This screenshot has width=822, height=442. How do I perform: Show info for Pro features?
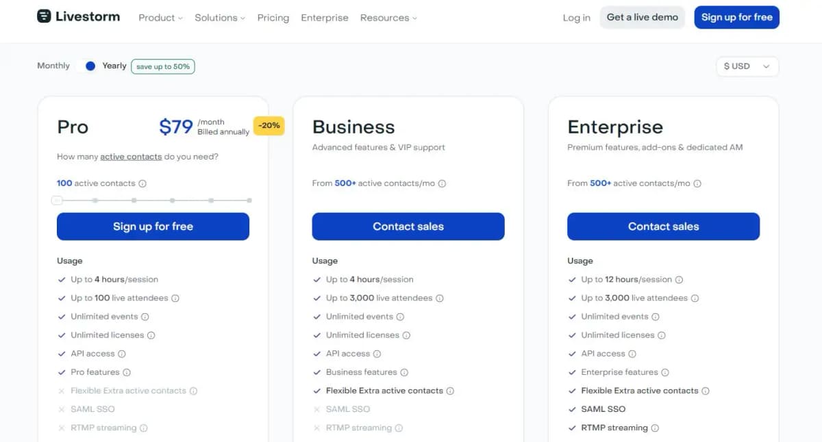[127, 372]
